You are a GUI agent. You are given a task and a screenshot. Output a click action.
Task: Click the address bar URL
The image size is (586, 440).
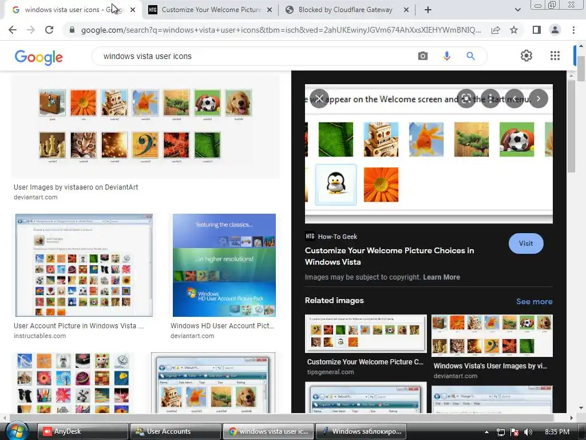point(281,30)
